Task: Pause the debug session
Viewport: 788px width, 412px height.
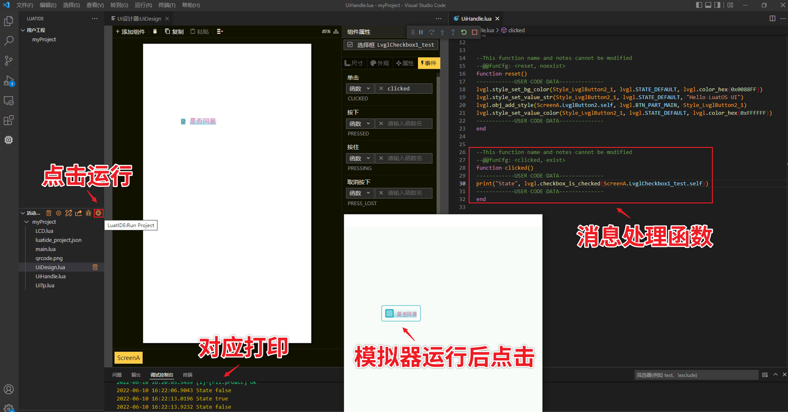Action: [x=421, y=32]
